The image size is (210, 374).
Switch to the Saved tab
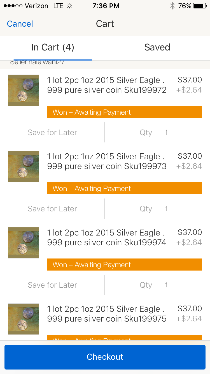tap(157, 47)
